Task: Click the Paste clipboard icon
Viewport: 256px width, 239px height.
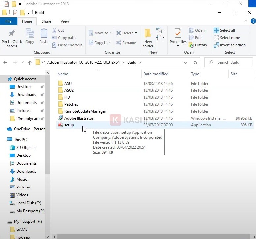Action: [x=44, y=33]
